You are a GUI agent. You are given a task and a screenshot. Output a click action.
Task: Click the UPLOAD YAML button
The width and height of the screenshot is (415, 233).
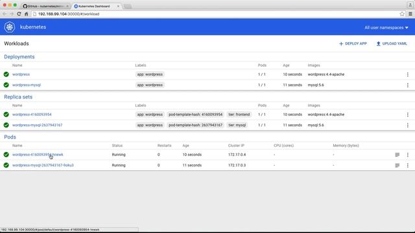[392, 43]
